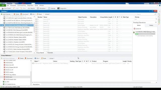Click Delete in Group Addresses toolbar
This screenshot has width=161, height=90.
coord(21,58)
